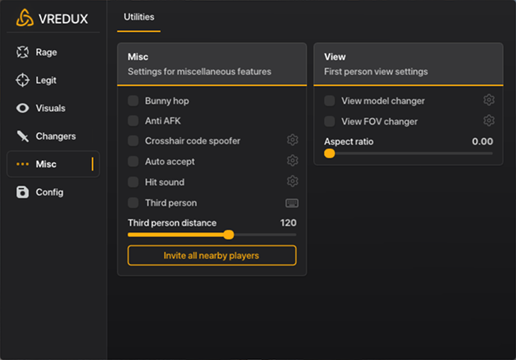Open the Config save section

point(49,192)
